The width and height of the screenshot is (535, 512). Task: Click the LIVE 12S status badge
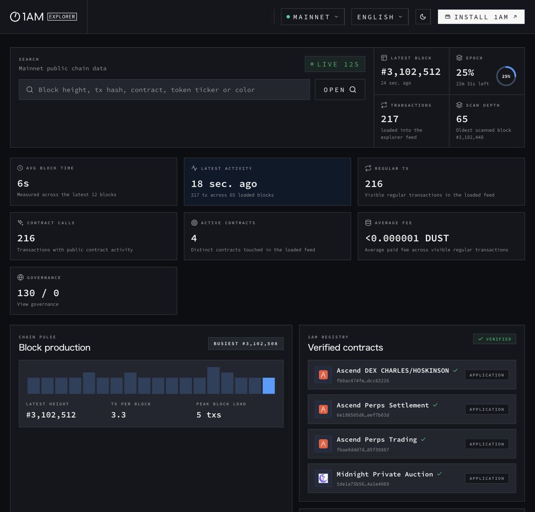coord(335,64)
